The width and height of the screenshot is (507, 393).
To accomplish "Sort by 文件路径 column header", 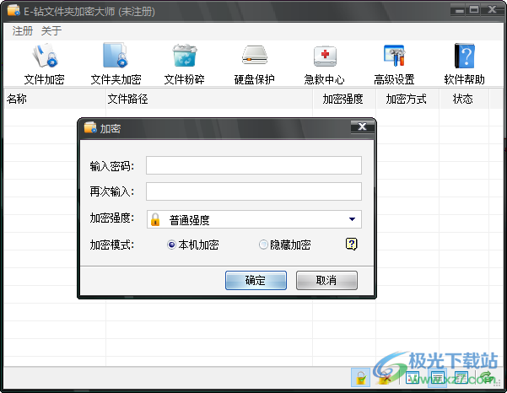I will (209, 99).
